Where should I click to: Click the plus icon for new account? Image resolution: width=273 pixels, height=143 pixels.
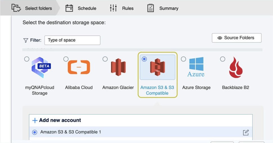[x=35, y=120]
